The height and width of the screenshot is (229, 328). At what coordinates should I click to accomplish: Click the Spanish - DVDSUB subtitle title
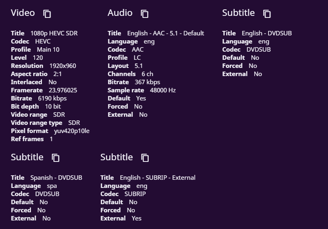point(56,178)
